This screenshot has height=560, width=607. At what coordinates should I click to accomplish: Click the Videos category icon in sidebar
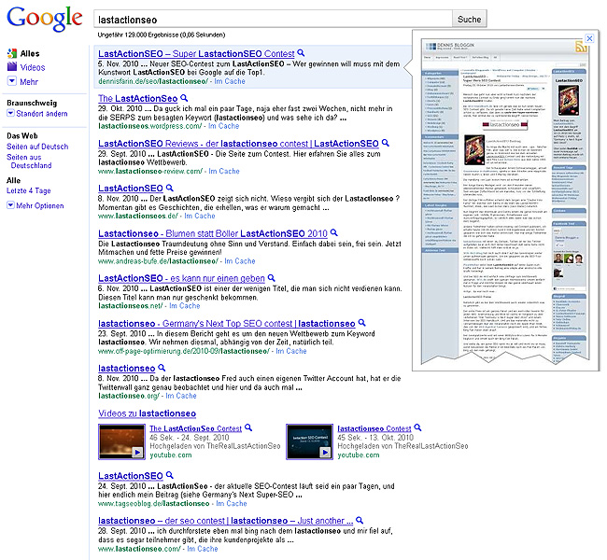[x=12, y=66]
